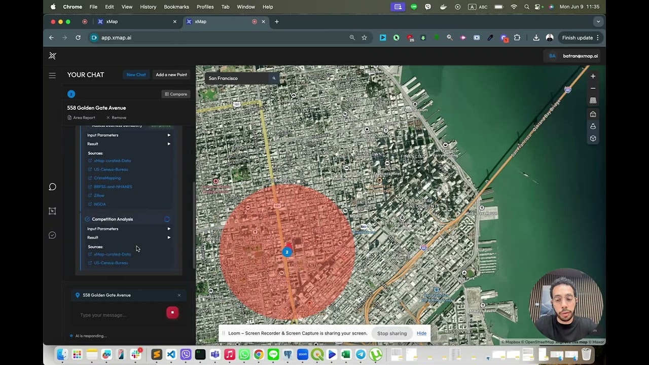The height and width of the screenshot is (365, 649).
Task: Click the numbered point 2 badge
Action: 71,94
